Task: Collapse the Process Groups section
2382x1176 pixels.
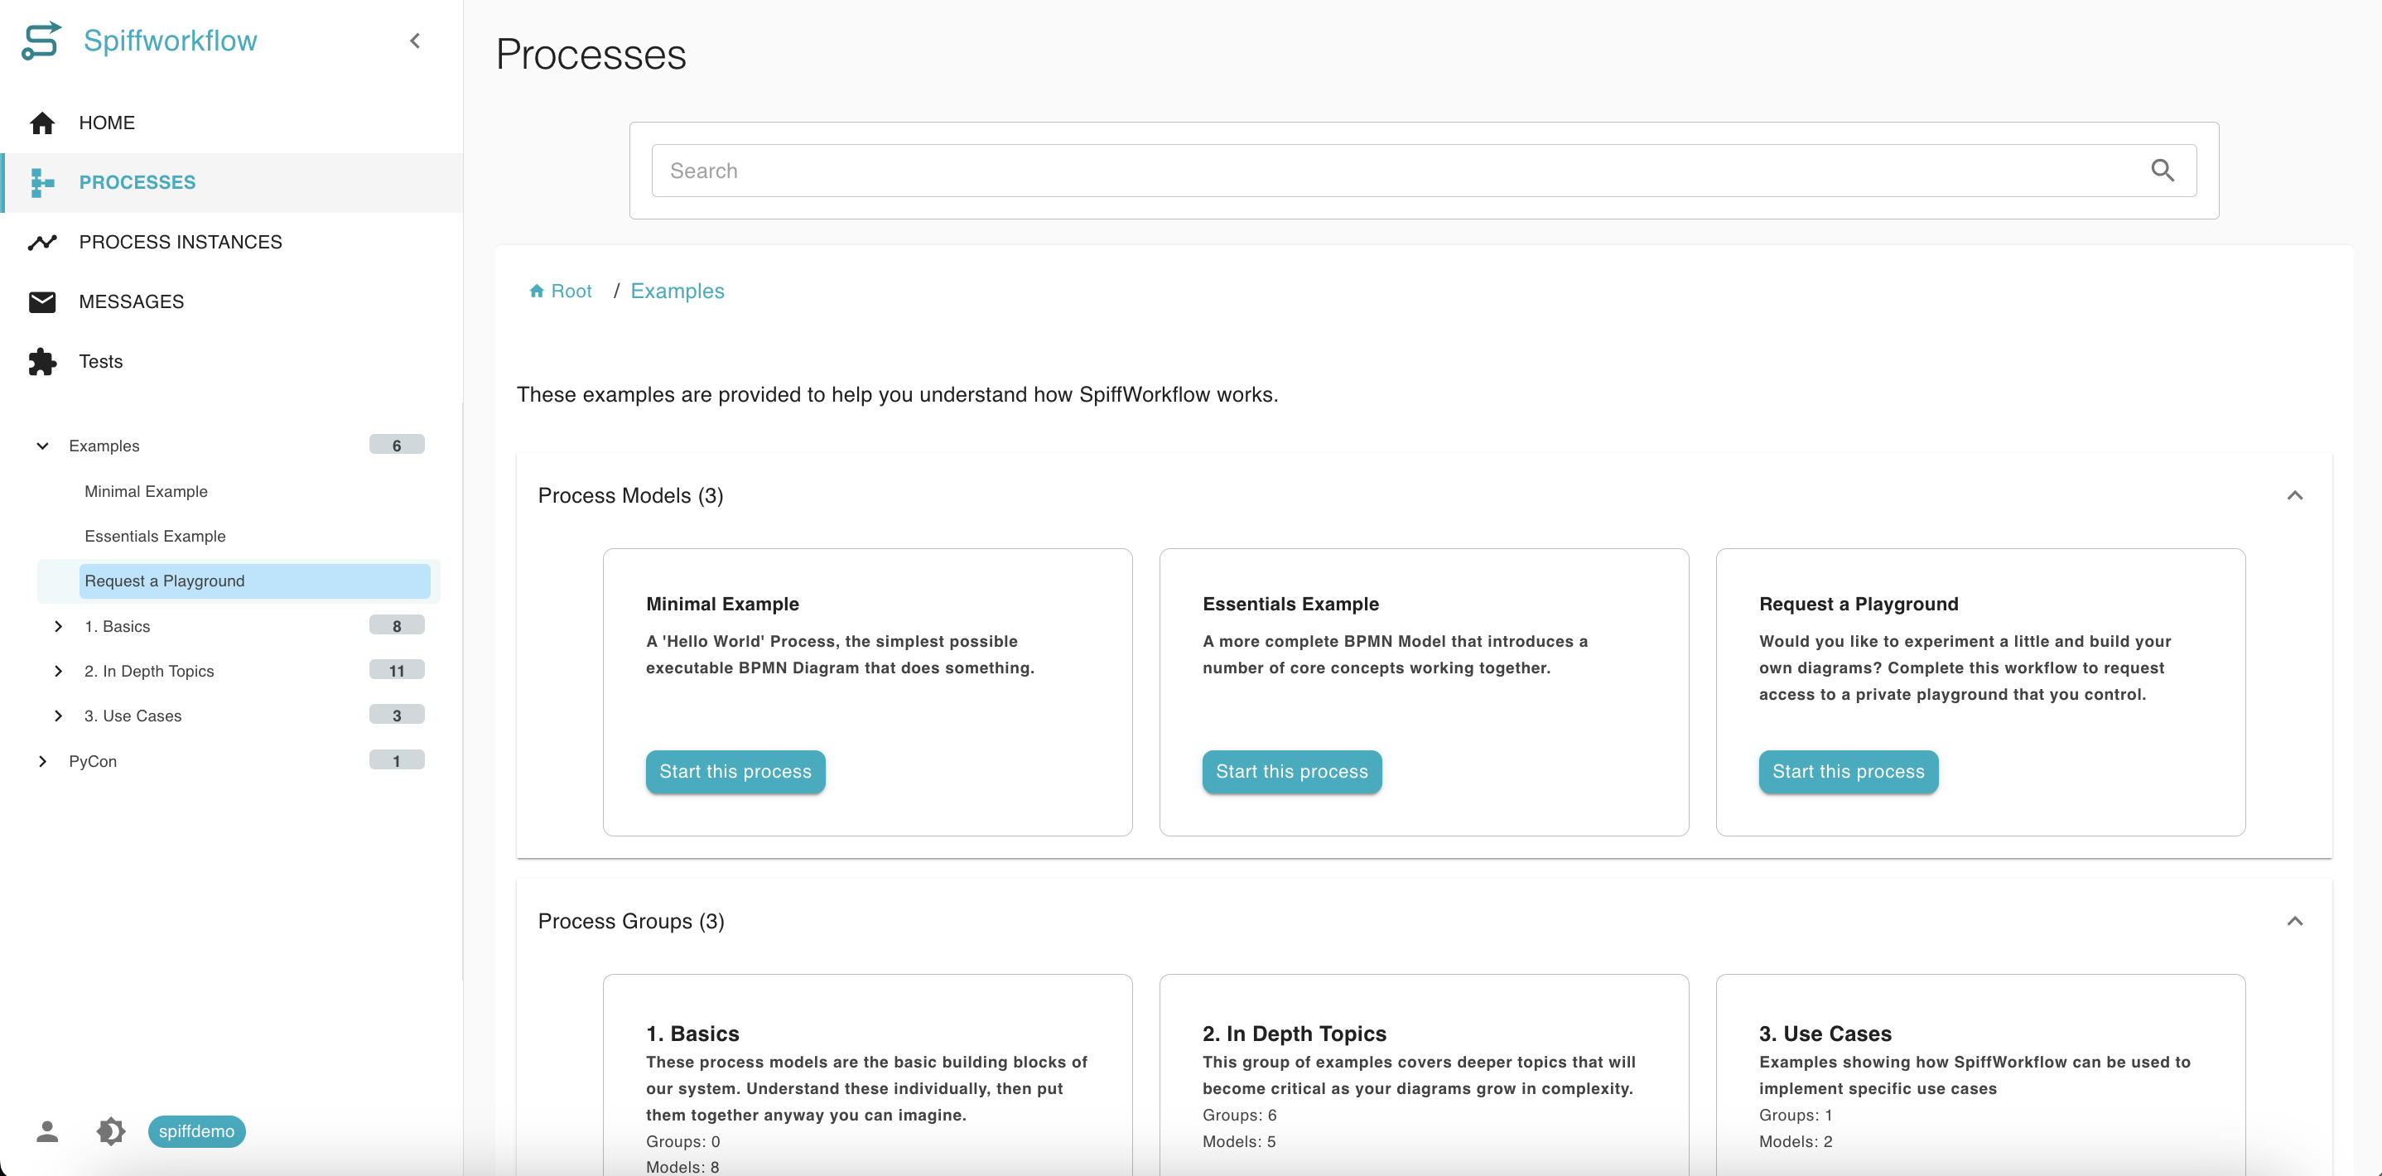Action: point(2294,921)
